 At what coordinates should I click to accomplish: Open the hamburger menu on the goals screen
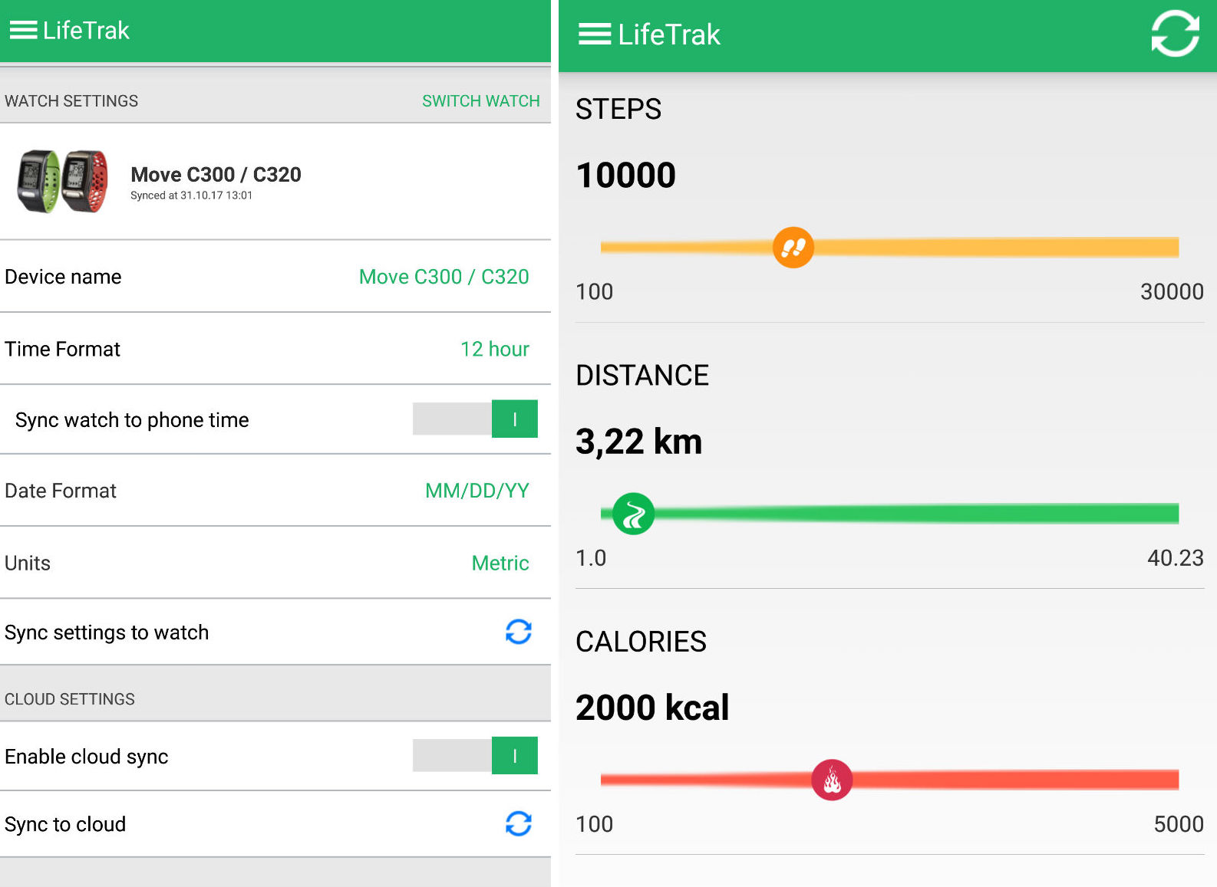pos(595,34)
